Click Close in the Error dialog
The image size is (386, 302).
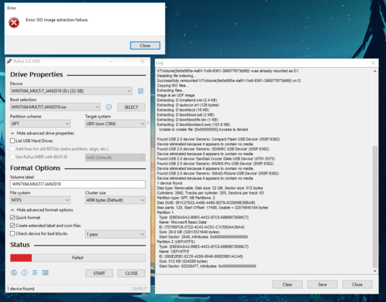(x=145, y=46)
